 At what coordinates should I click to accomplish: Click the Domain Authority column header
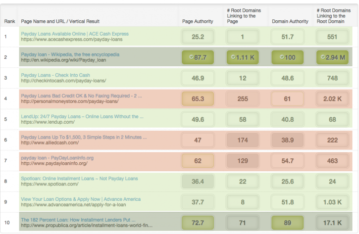290,21
